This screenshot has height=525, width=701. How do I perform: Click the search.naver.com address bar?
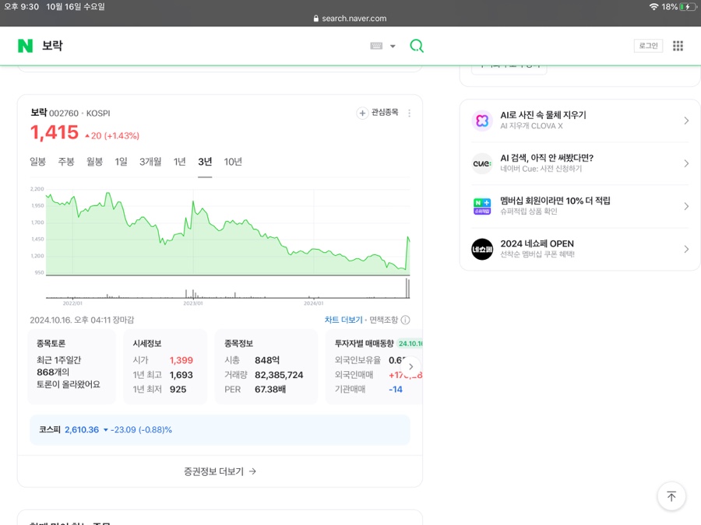(x=350, y=19)
